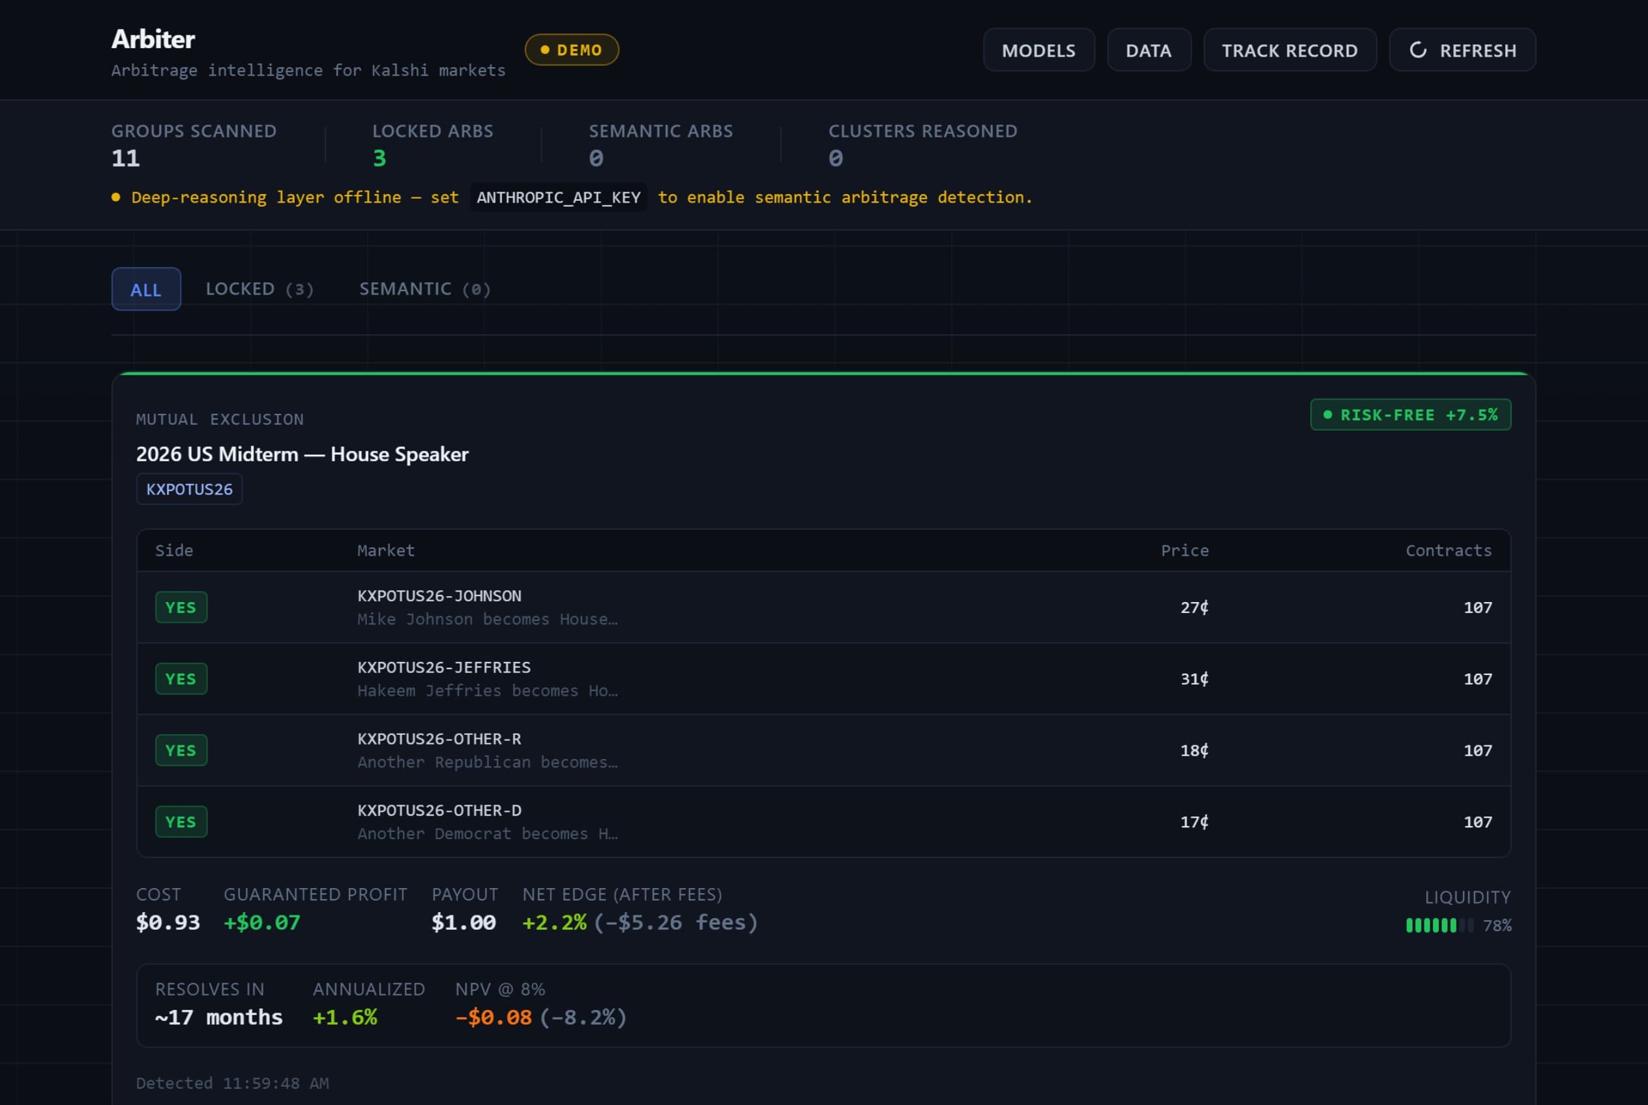Switch to the SEMANTIC (0) tab

point(425,289)
